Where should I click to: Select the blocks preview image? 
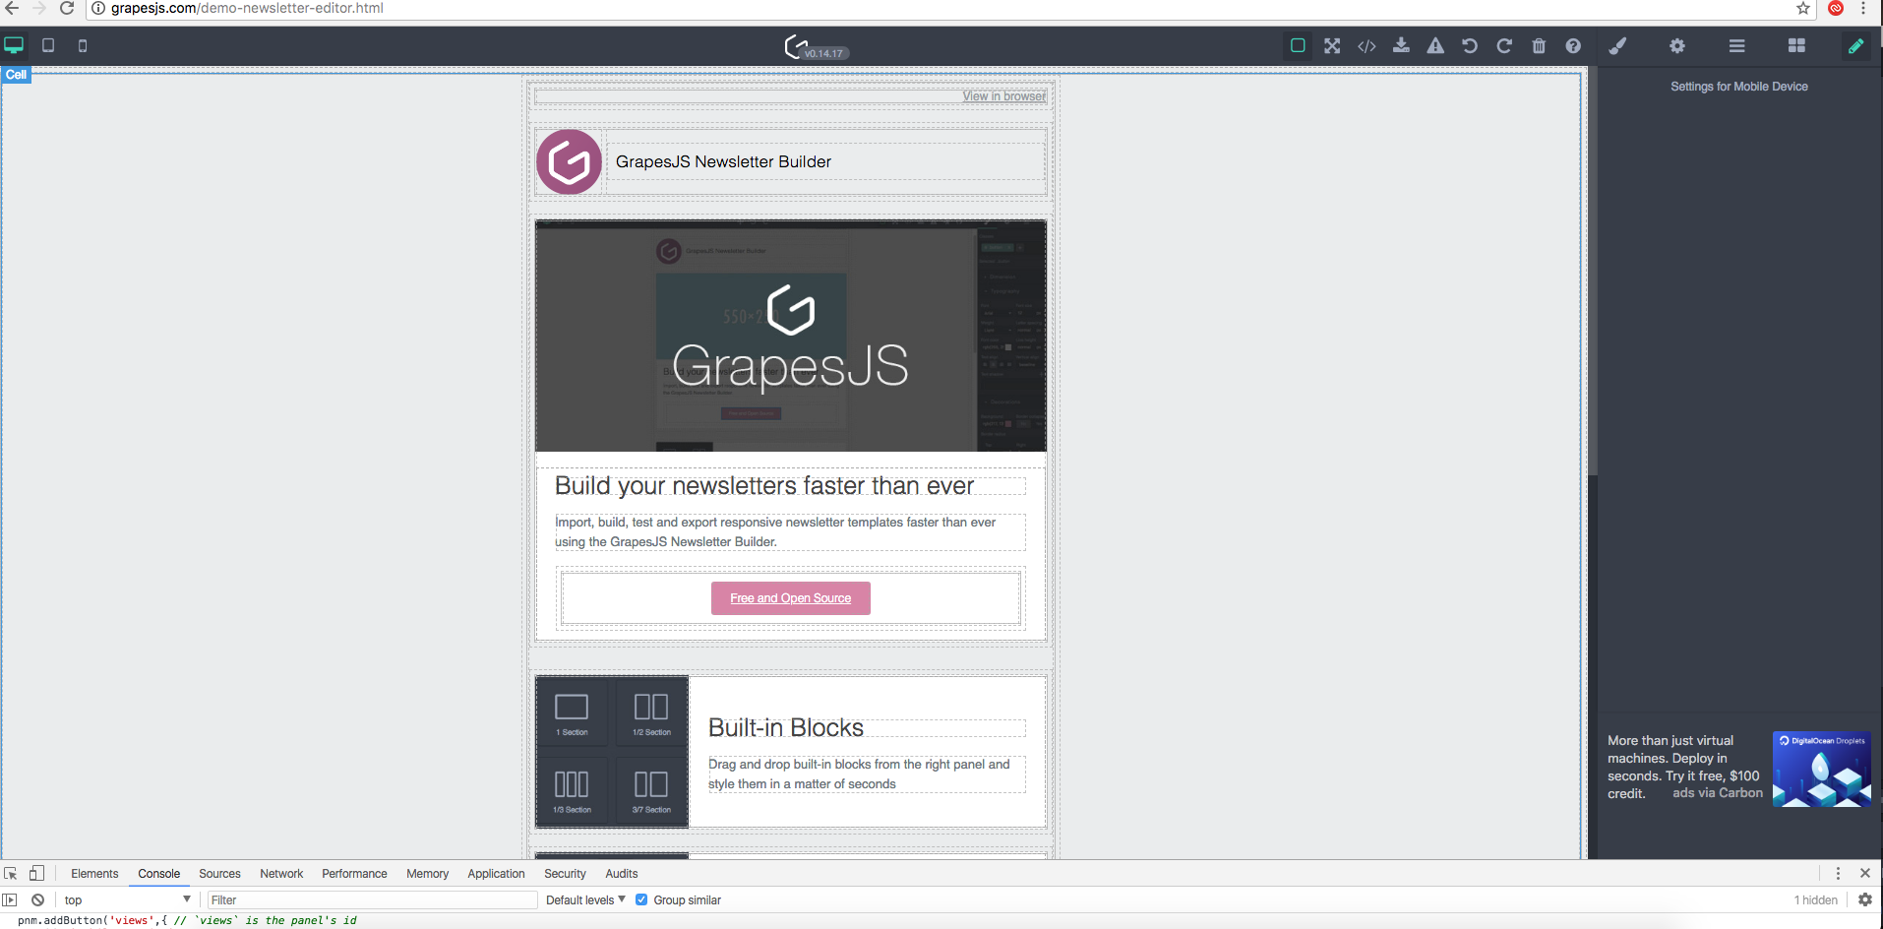point(612,751)
